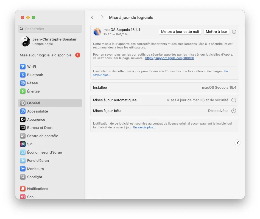Go back with the left chevron
Image resolution: width=260 pixels, height=219 pixels.
click(x=93, y=17)
